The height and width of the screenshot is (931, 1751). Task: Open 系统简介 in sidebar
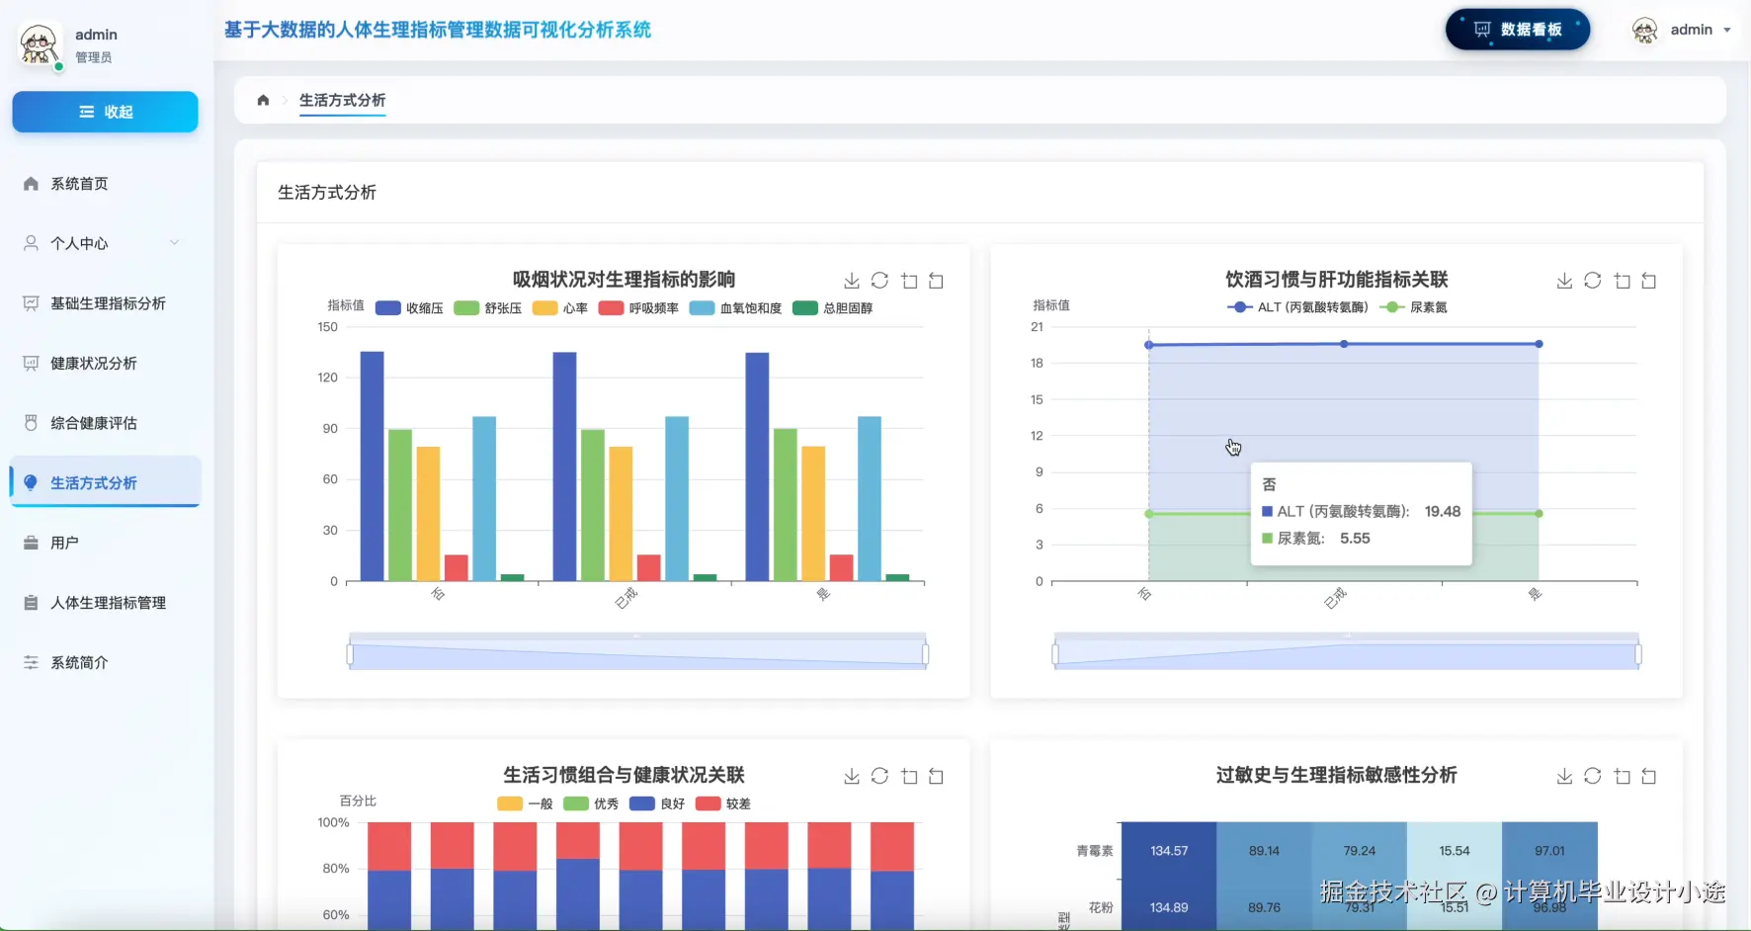point(105,662)
